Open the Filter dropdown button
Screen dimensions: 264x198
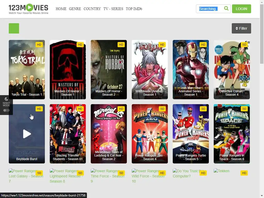[241, 28]
